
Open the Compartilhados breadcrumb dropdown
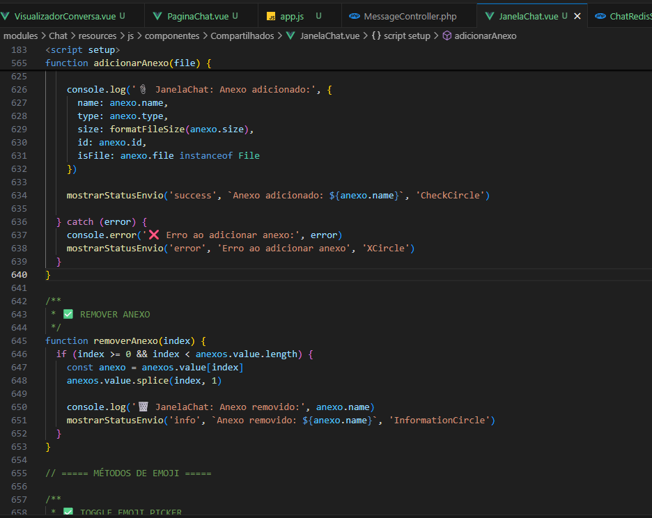tap(242, 36)
